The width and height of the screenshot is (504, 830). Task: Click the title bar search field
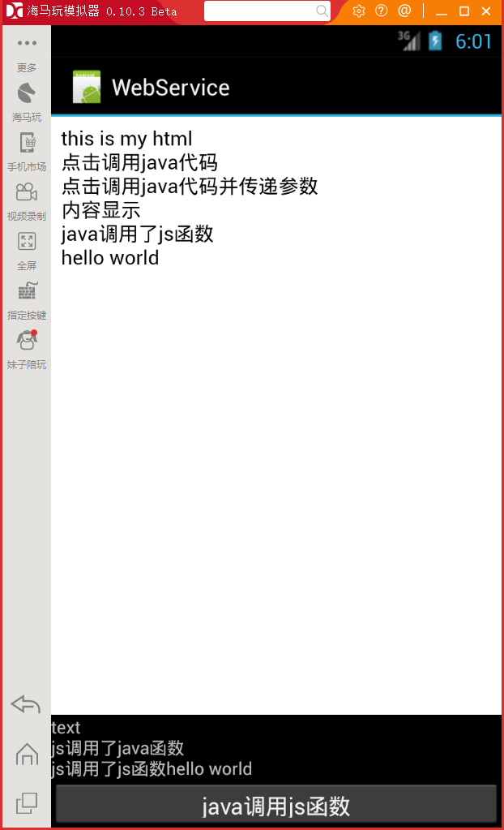coord(267,11)
